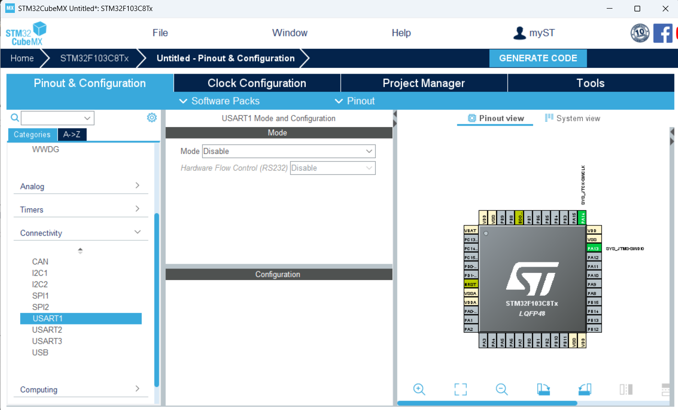The height and width of the screenshot is (410, 678).
Task: Expand the Analog category
Action: (x=81, y=186)
